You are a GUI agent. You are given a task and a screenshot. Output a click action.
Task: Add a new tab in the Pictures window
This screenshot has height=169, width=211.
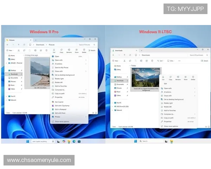pyautogui.click(x=35, y=40)
